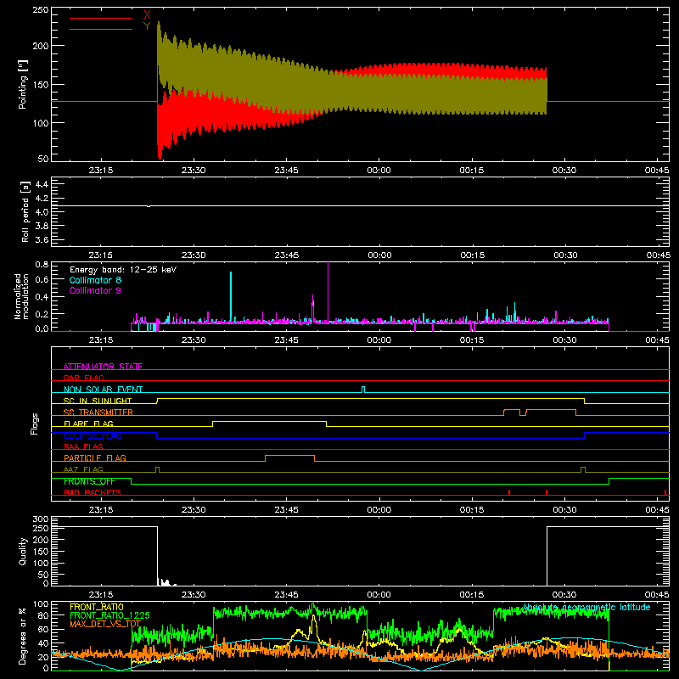The image size is (679, 679).
Task: Click the Roll period axis label
Action: point(25,211)
